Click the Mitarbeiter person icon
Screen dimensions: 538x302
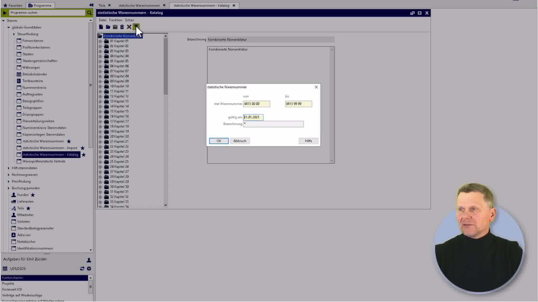pyautogui.click(x=13, y=215)
